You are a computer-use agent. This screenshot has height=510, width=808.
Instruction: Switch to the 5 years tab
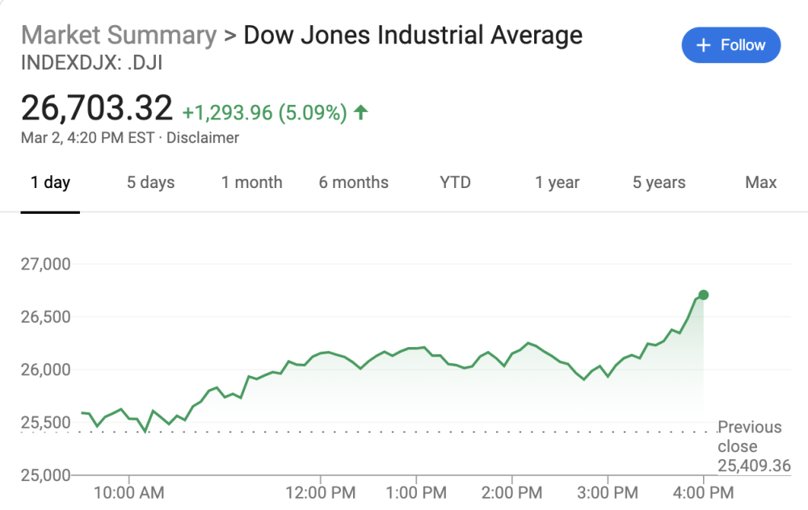[x=659, y=182]
